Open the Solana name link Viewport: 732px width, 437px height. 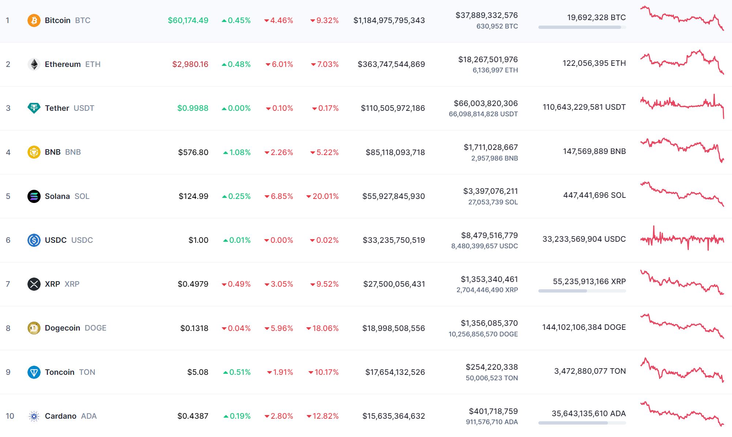pos(57,196)
